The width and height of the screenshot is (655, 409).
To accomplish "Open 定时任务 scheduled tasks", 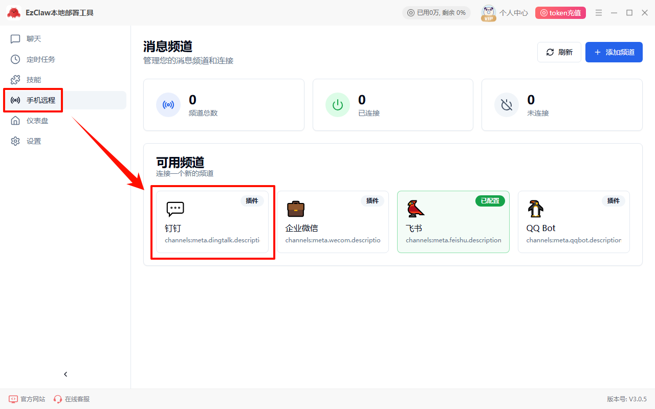I will coord(40,59).
